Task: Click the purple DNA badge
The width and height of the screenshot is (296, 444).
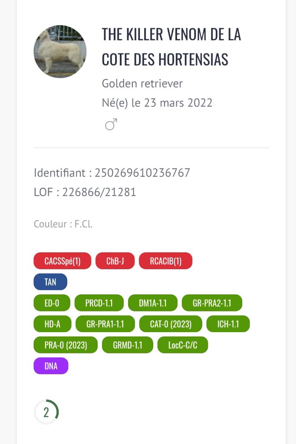Action: (51, 366)
